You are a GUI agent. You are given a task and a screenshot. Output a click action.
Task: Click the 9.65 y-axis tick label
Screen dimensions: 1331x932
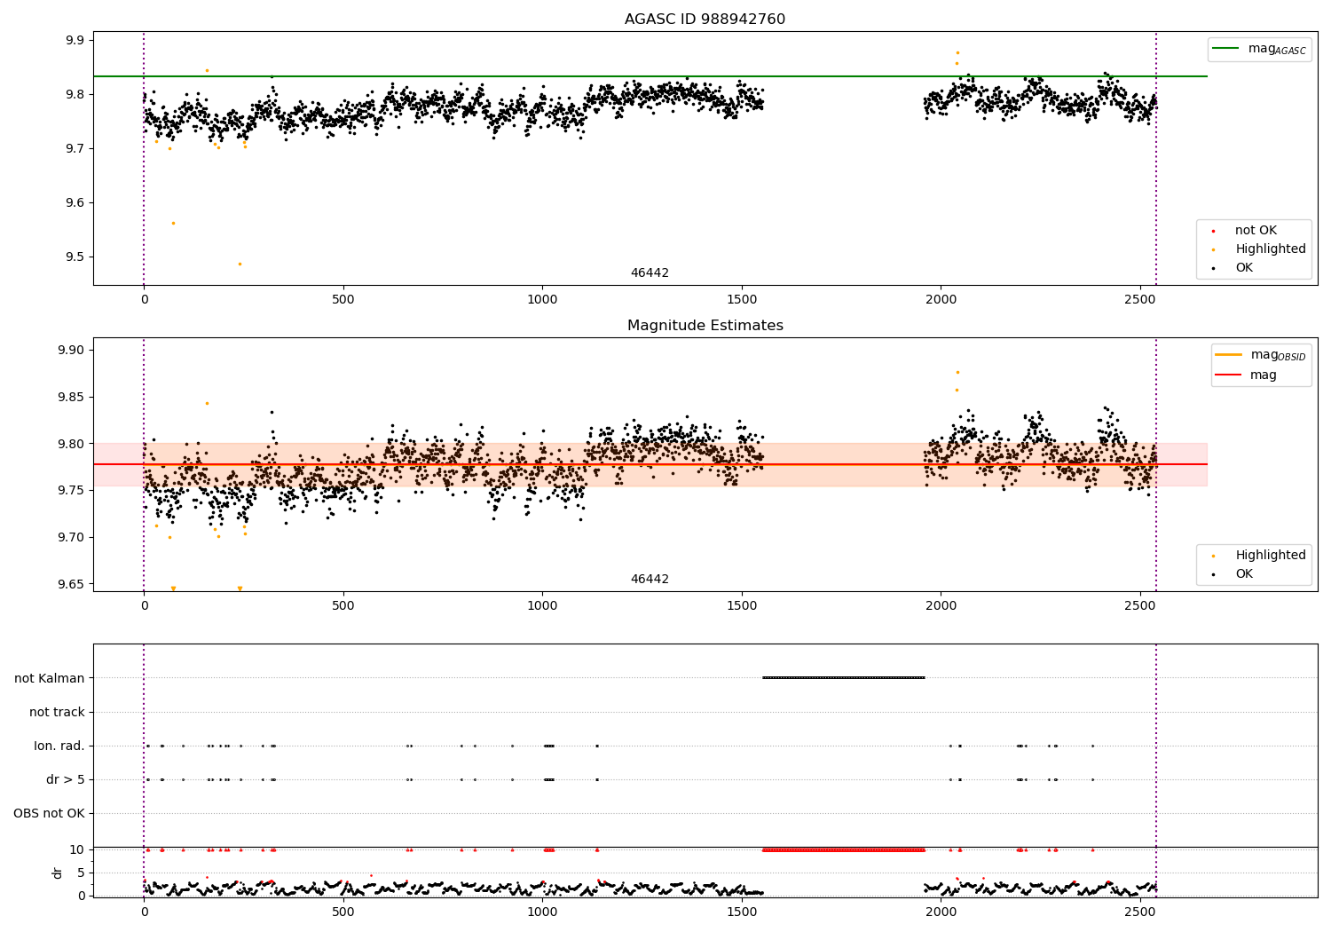click(x=72, y=585)
